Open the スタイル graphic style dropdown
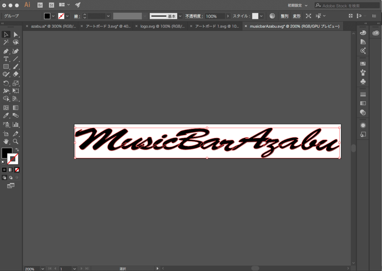The image size is (382, 271). click(x=261, y=16)
